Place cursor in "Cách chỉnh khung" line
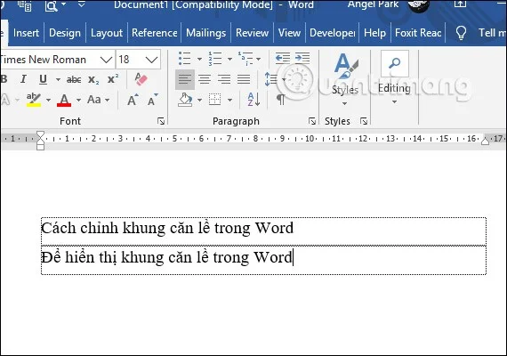Screen dimensions: 507x356 coord(167,229)
